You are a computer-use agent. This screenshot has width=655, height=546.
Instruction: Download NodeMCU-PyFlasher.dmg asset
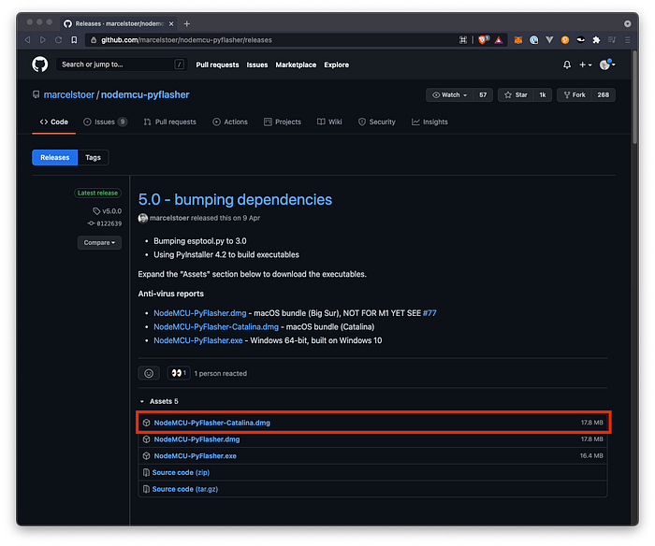click(x=196, y=439)
